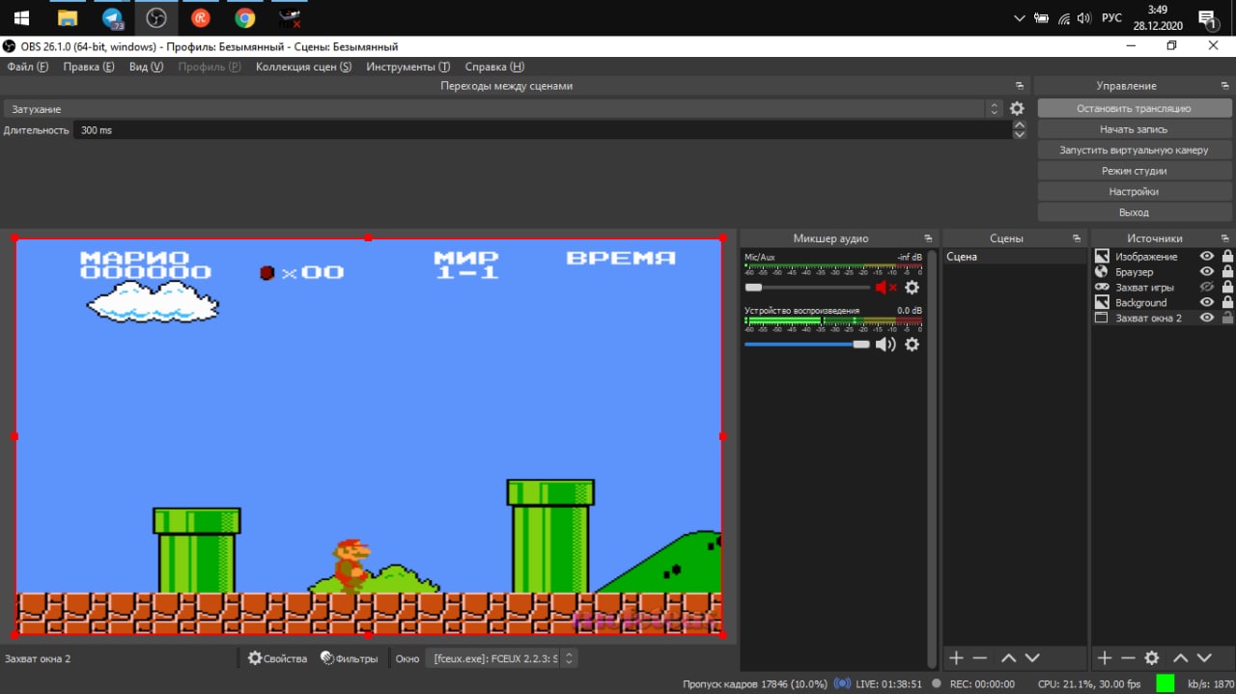1236x694 pixels.
Task: Open the Правка menu
Action: [x=88, y=67]
